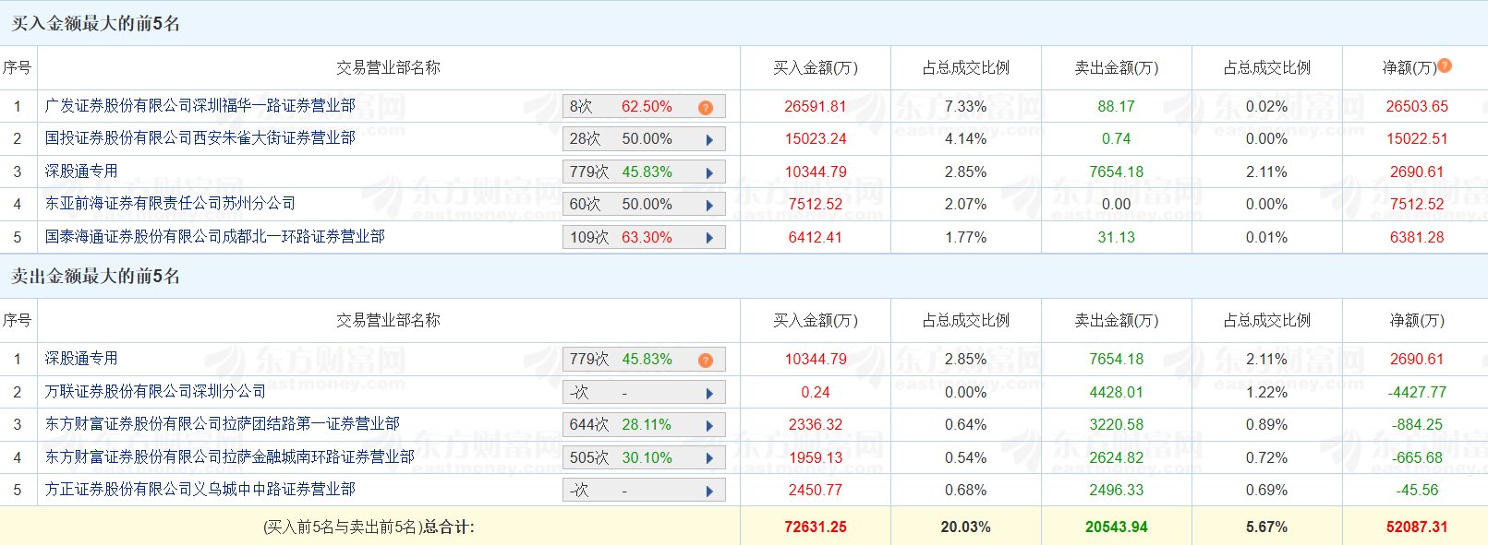The width and height of the screenshot is (1488, 545).
Task: Open 万联证券深圳分公司 link
Action: click(x=156, y=392)
